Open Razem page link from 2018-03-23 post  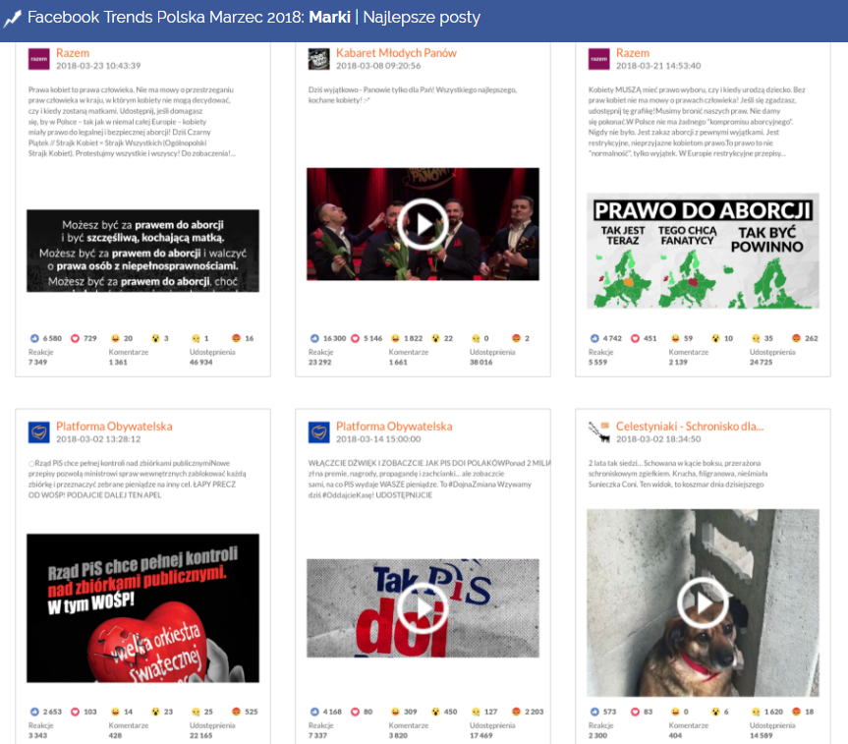tap(73, 52)
